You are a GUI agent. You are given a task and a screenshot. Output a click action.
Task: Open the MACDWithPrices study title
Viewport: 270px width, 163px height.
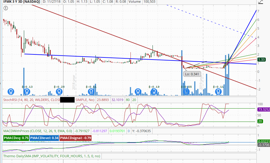[x=18, y=131]
